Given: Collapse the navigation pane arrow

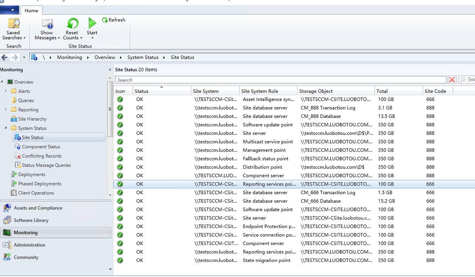Looking at the screenshot, I should point(110,70).
